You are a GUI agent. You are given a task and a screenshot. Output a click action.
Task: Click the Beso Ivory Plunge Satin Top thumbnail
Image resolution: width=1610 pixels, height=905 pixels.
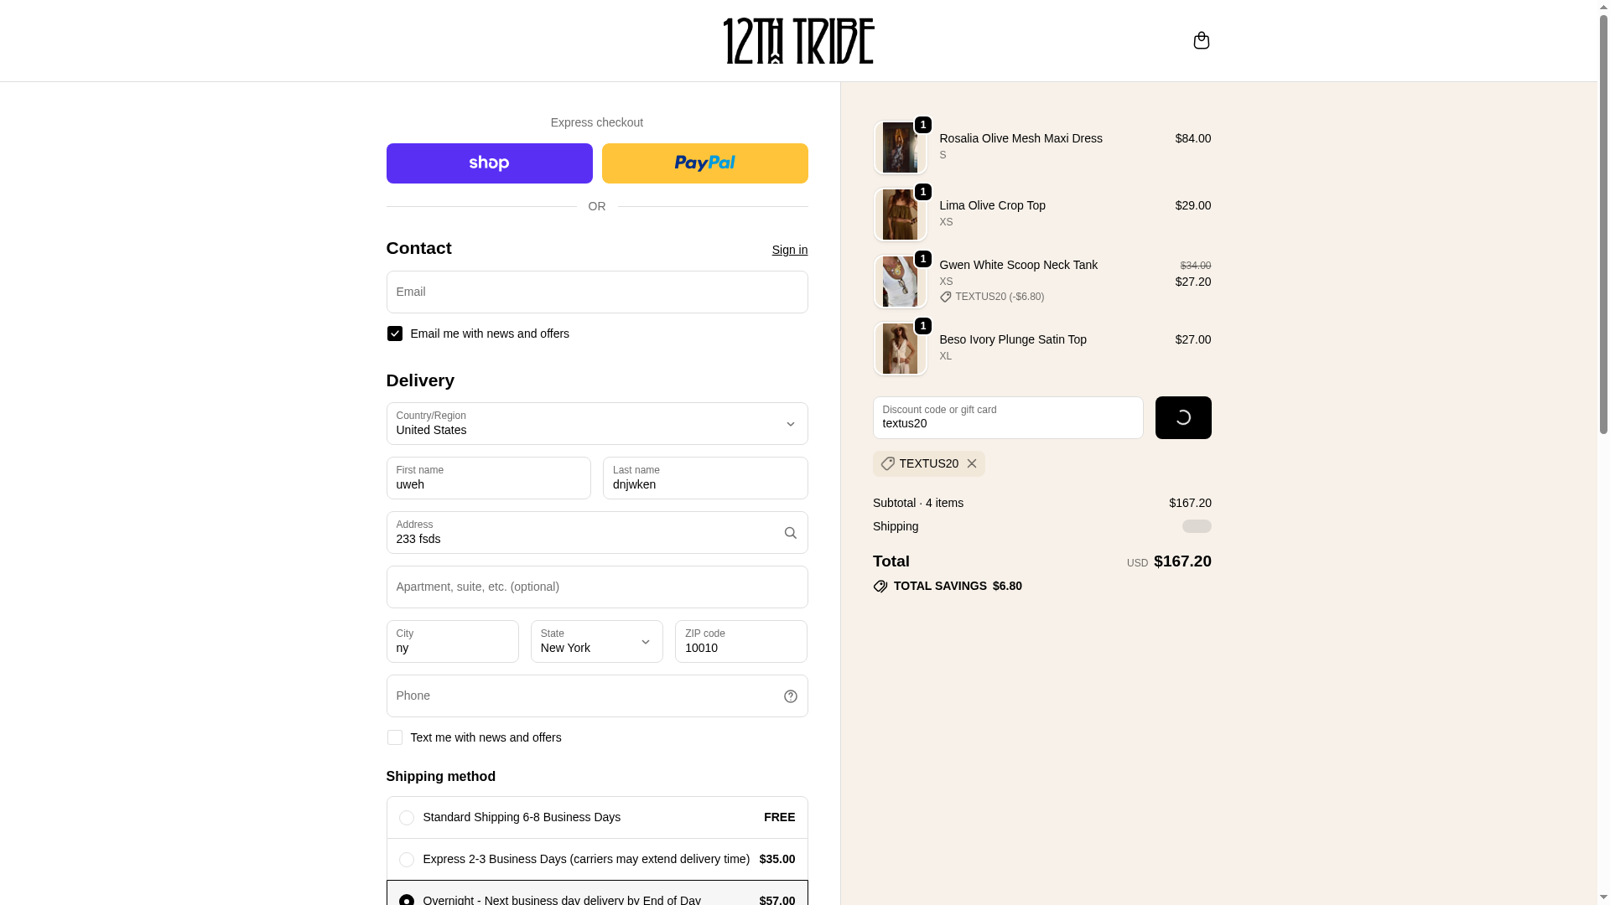coord(900,349)
